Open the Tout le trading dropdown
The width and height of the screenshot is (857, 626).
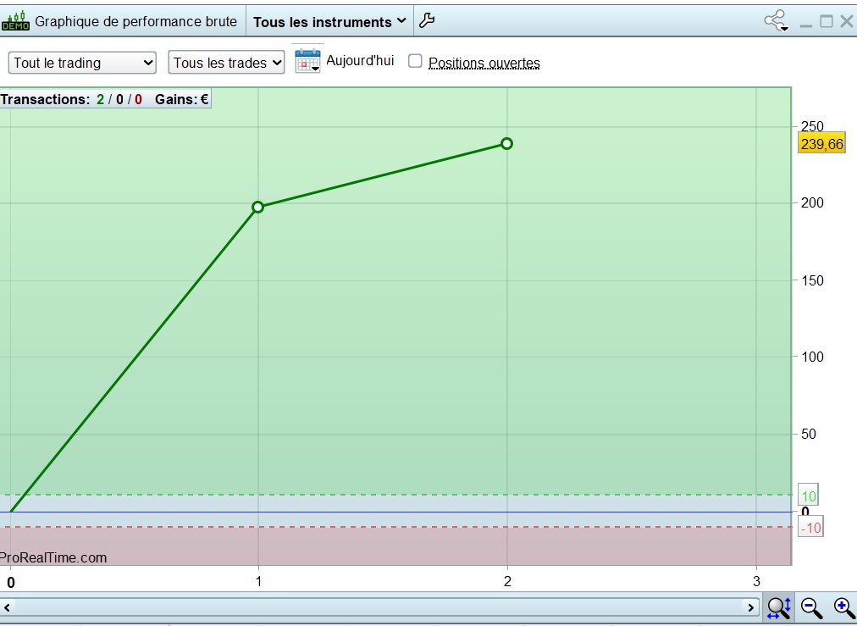pyautogui.click(x=82, y=63)
